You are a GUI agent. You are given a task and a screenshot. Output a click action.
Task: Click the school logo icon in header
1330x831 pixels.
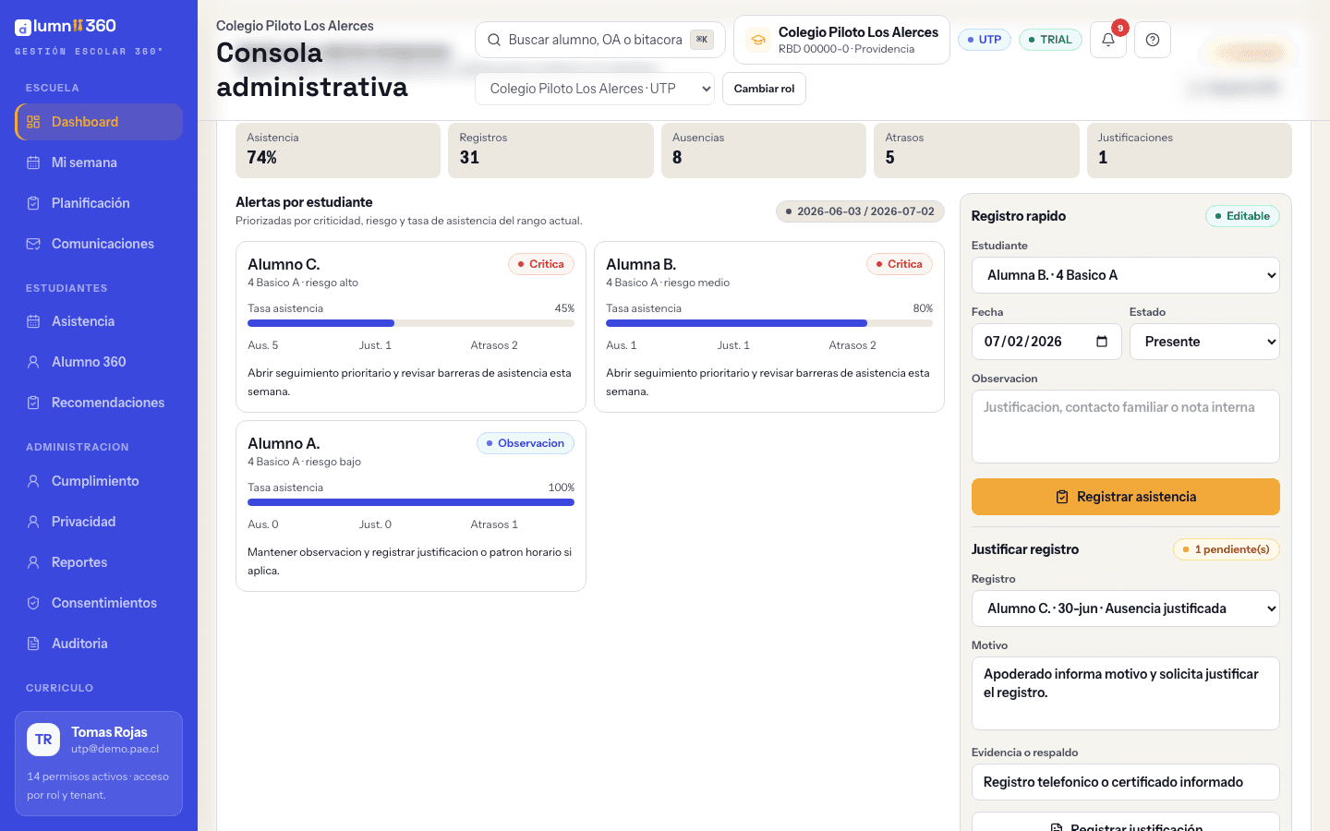(758, 40)
